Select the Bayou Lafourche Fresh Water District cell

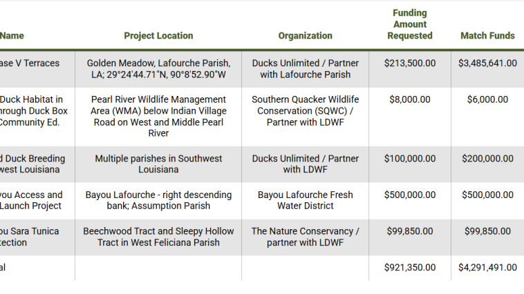(x=305, y=201)
